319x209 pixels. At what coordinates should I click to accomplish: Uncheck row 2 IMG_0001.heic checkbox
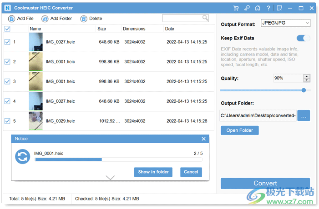coord(7,61)
